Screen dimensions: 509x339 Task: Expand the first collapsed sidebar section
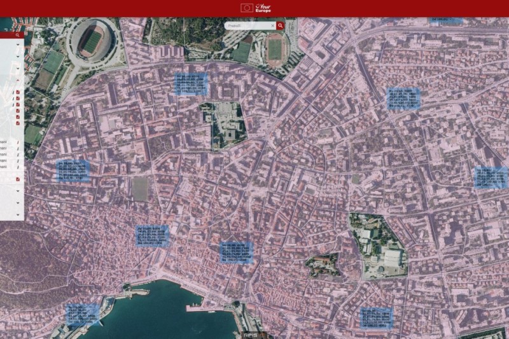point(18,45)
